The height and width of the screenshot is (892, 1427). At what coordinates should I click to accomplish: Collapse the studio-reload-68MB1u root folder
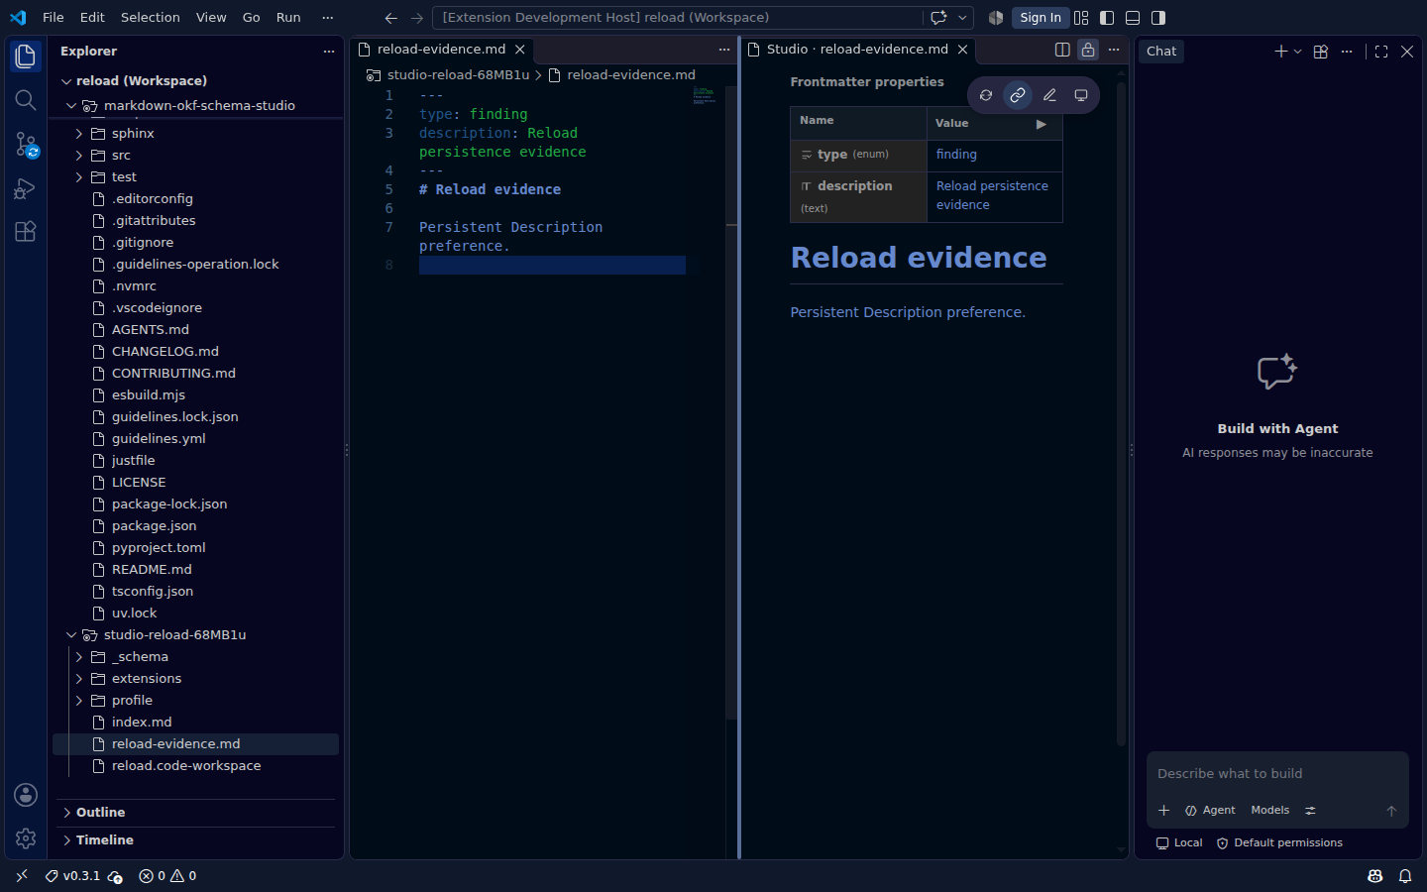tap(174, 635)
